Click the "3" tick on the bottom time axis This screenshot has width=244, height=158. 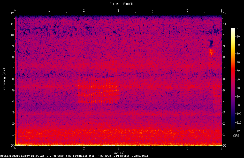pos(118,148)
